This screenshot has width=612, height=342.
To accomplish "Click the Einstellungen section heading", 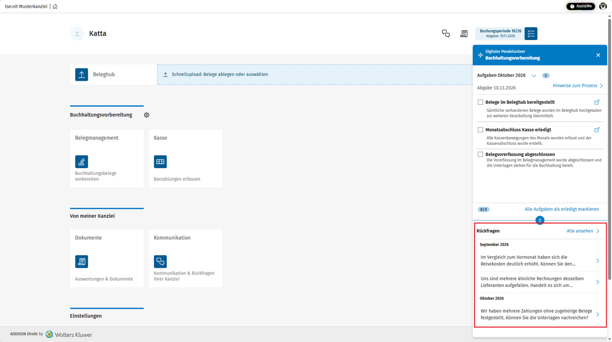I will [x=86, y=316].
